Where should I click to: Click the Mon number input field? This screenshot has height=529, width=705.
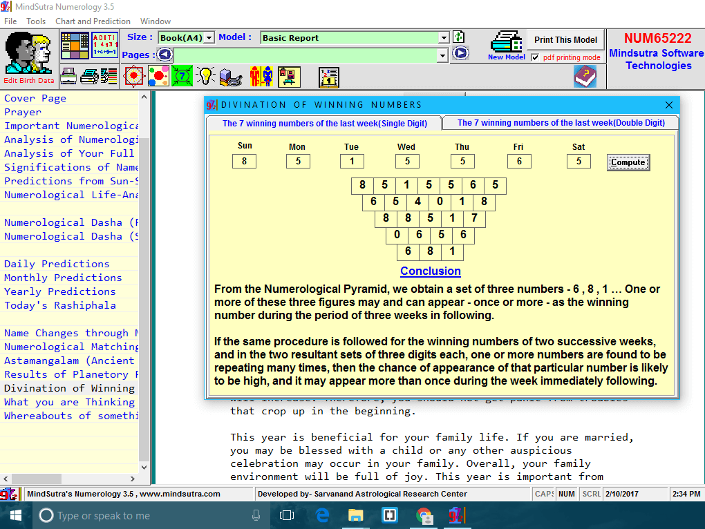tap(298, 161)
